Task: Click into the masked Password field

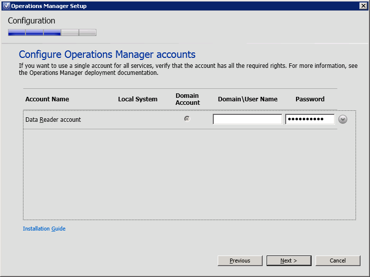Action: (x=310, y=119)
